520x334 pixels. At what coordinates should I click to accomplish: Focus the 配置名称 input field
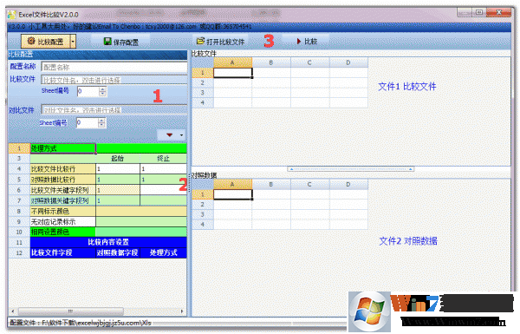click(x=114, y=67)
